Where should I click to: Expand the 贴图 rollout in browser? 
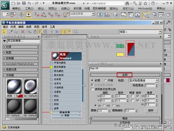point(20,52)
